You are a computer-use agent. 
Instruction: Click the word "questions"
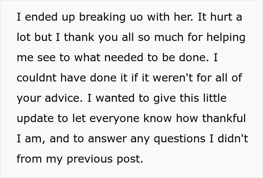(x=180, y=139)
